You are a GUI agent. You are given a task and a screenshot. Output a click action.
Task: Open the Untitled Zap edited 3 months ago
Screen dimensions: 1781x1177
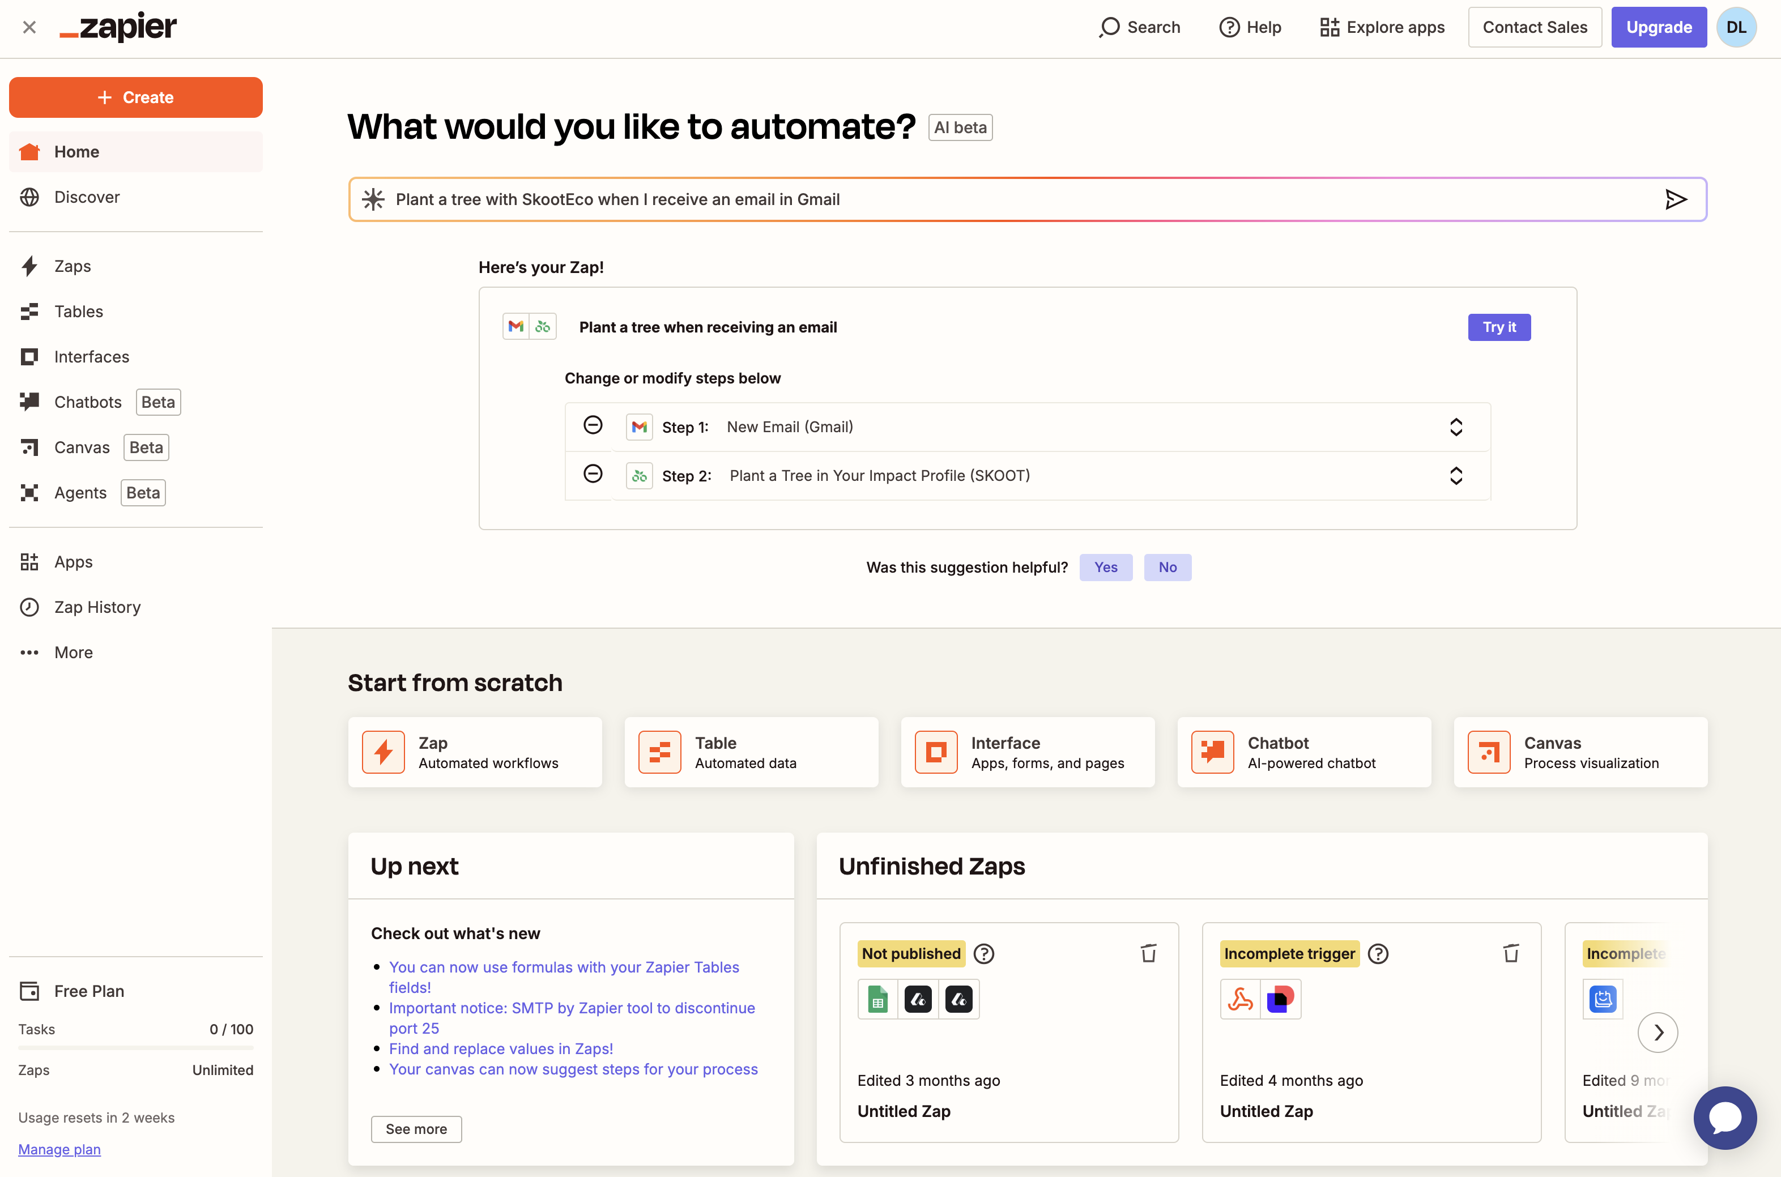point(1009,1033)
